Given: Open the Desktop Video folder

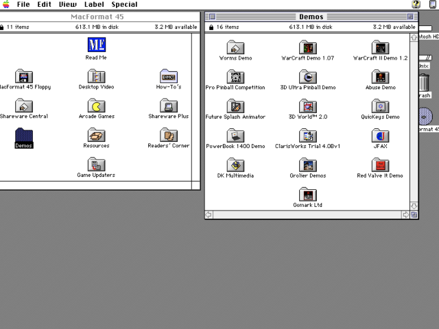Looking at the screenshot, I should pos(96,76).
